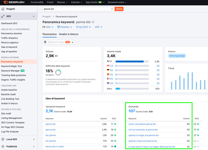The width and height of the screenshot is (208, 150).
Task: Click the SEO key icon
Action: 3,16
